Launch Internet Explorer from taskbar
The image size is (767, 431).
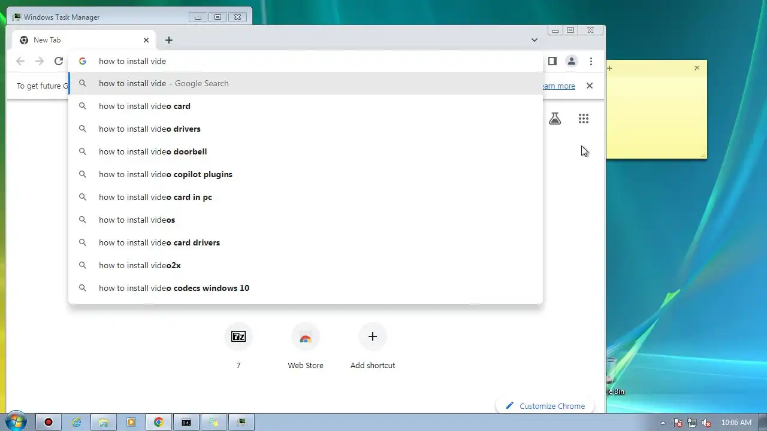76,422
